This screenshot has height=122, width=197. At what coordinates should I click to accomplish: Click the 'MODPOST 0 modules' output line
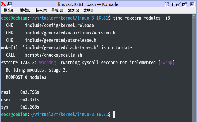pyautogui.click(x=26, y=77)
